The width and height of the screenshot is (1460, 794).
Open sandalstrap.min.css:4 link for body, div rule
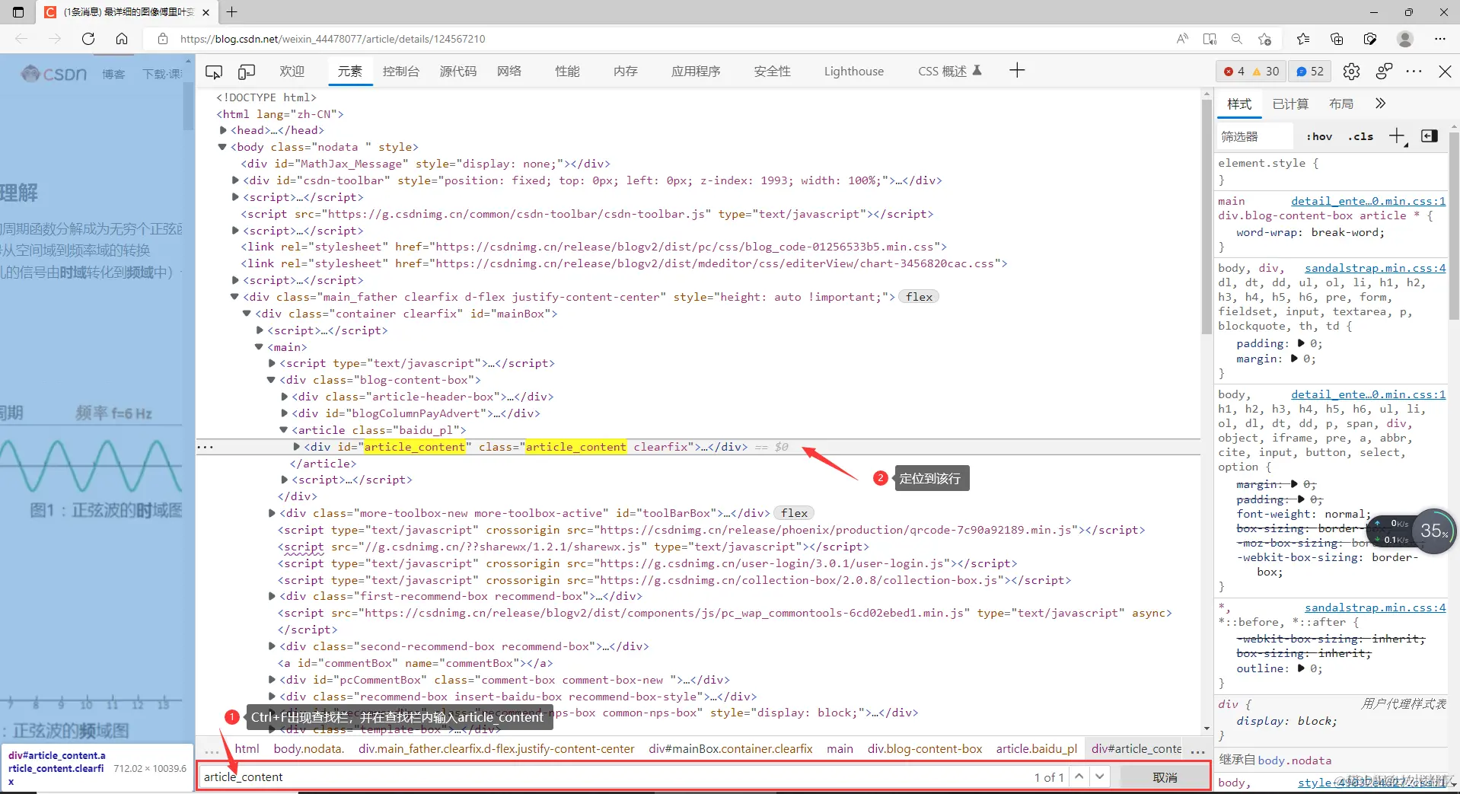pyautogui.click(x=1375, y=268)
